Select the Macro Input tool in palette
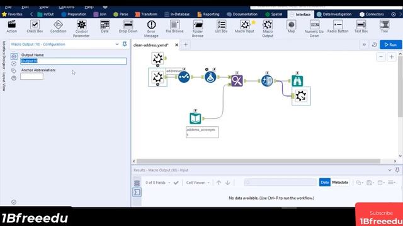The width and height of the screenshot is (403, 226). click(x=244, y=26)
